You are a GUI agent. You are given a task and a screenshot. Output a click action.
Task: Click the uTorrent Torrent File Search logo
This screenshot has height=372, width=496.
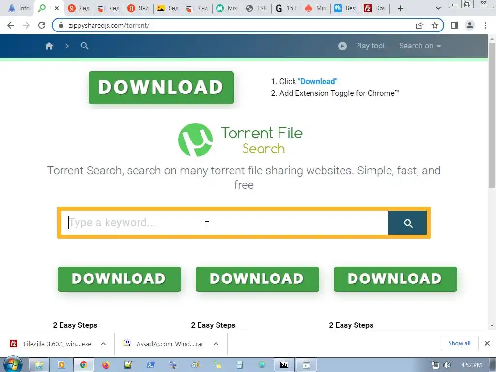tap(240, 140)
